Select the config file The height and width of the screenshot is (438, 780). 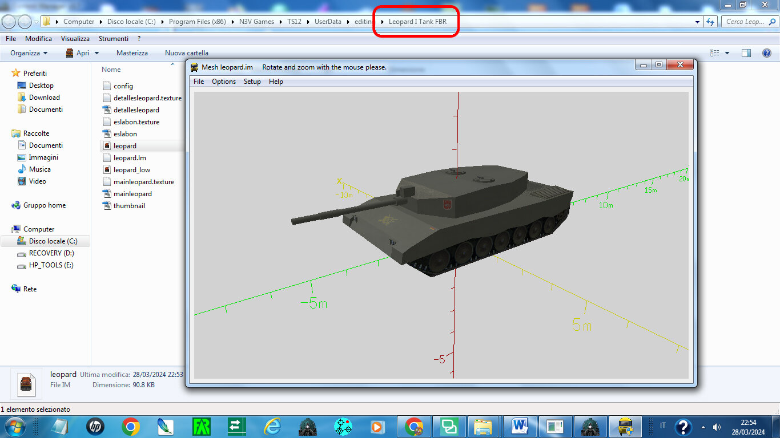pyautogui.click(x=123, y=86)
